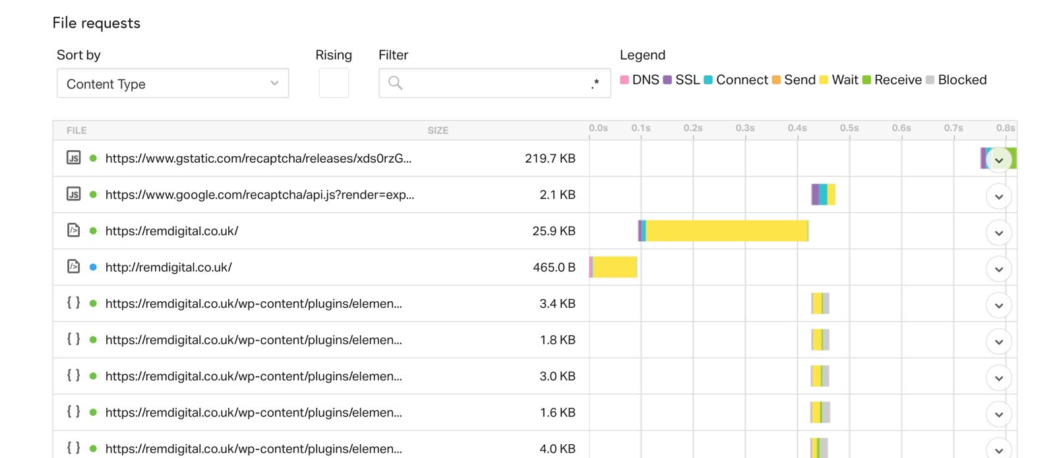Click the 3.0 KB elementor plugin URL
The image size is (1055, 458).
253,376
